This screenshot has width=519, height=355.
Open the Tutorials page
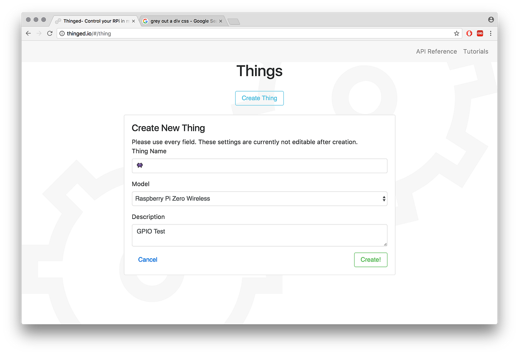pyautogui.click(x=476, y=51)
